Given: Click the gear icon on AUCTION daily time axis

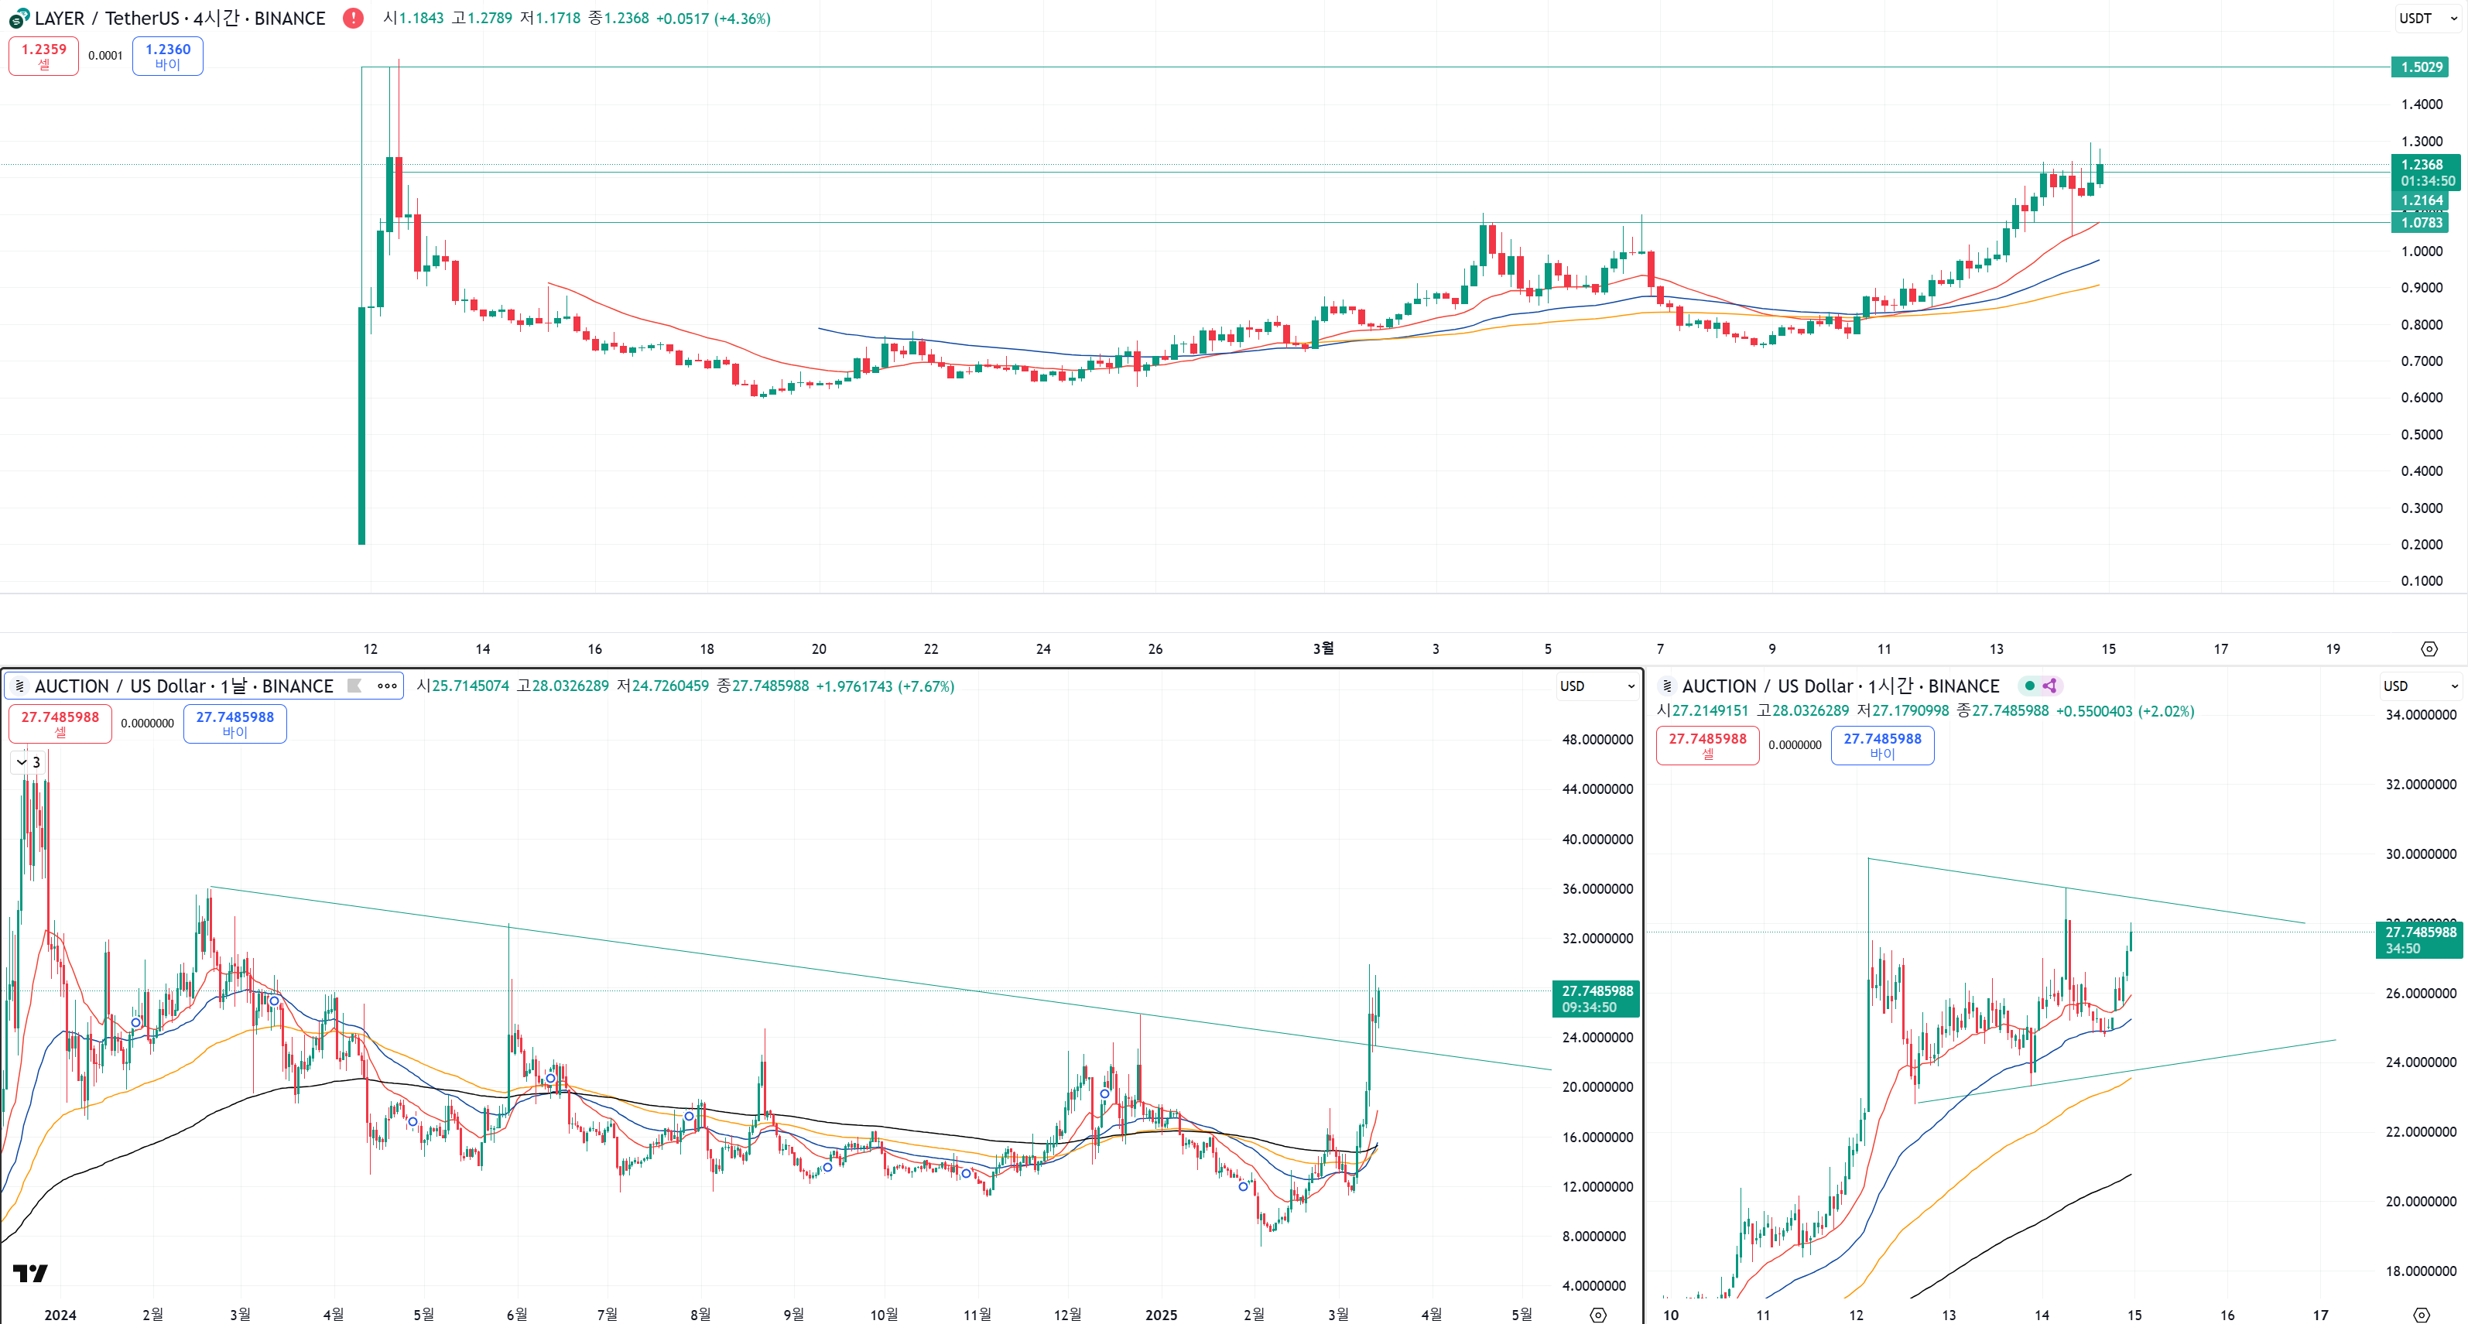Looking at the screenshot, I should (1597, 1315).
